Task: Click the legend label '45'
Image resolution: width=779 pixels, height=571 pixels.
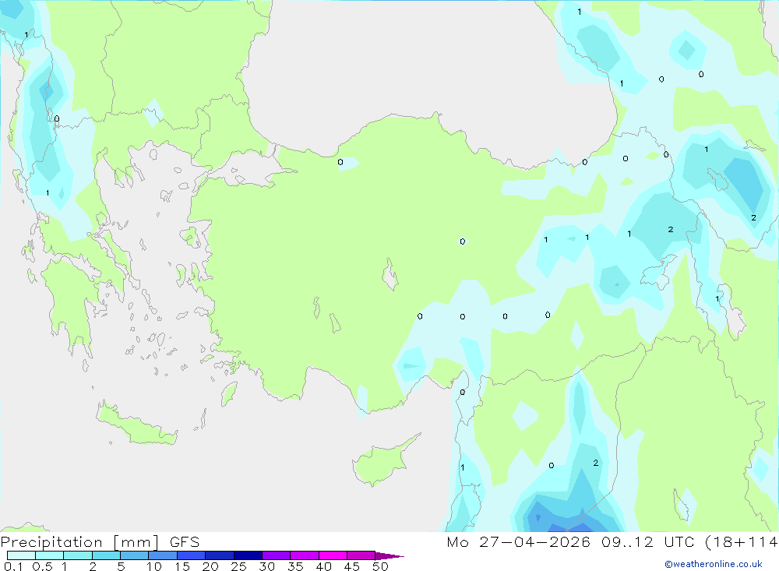Action: point(352,566)
